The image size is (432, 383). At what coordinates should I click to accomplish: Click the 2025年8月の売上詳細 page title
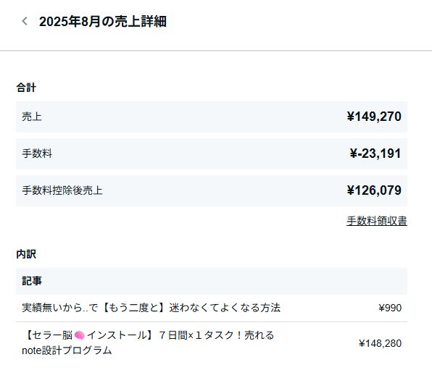103,22
